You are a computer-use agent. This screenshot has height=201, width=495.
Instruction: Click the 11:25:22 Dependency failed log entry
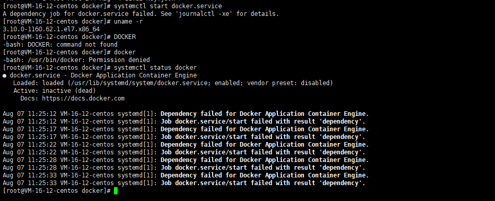point(186,145)
